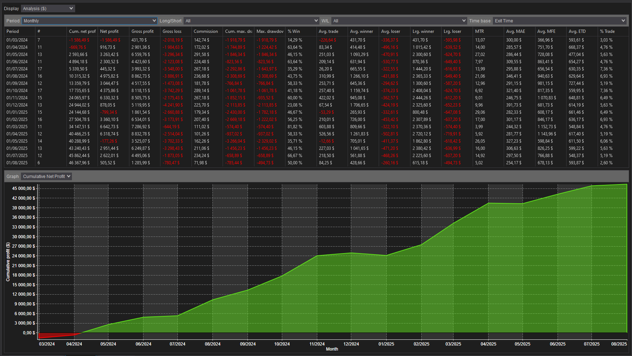Sort by Avg. trade column header
The height and width of the screenshot is (356, 632).
point(332,31)
